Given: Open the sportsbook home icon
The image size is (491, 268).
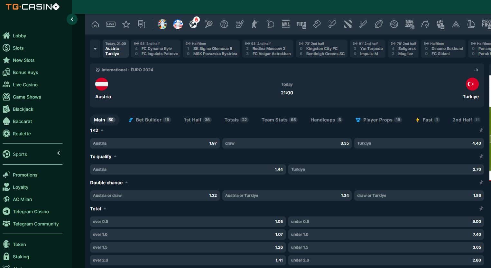Looking at the screenshot, I should pyautogui.click(x=95, y=24).
